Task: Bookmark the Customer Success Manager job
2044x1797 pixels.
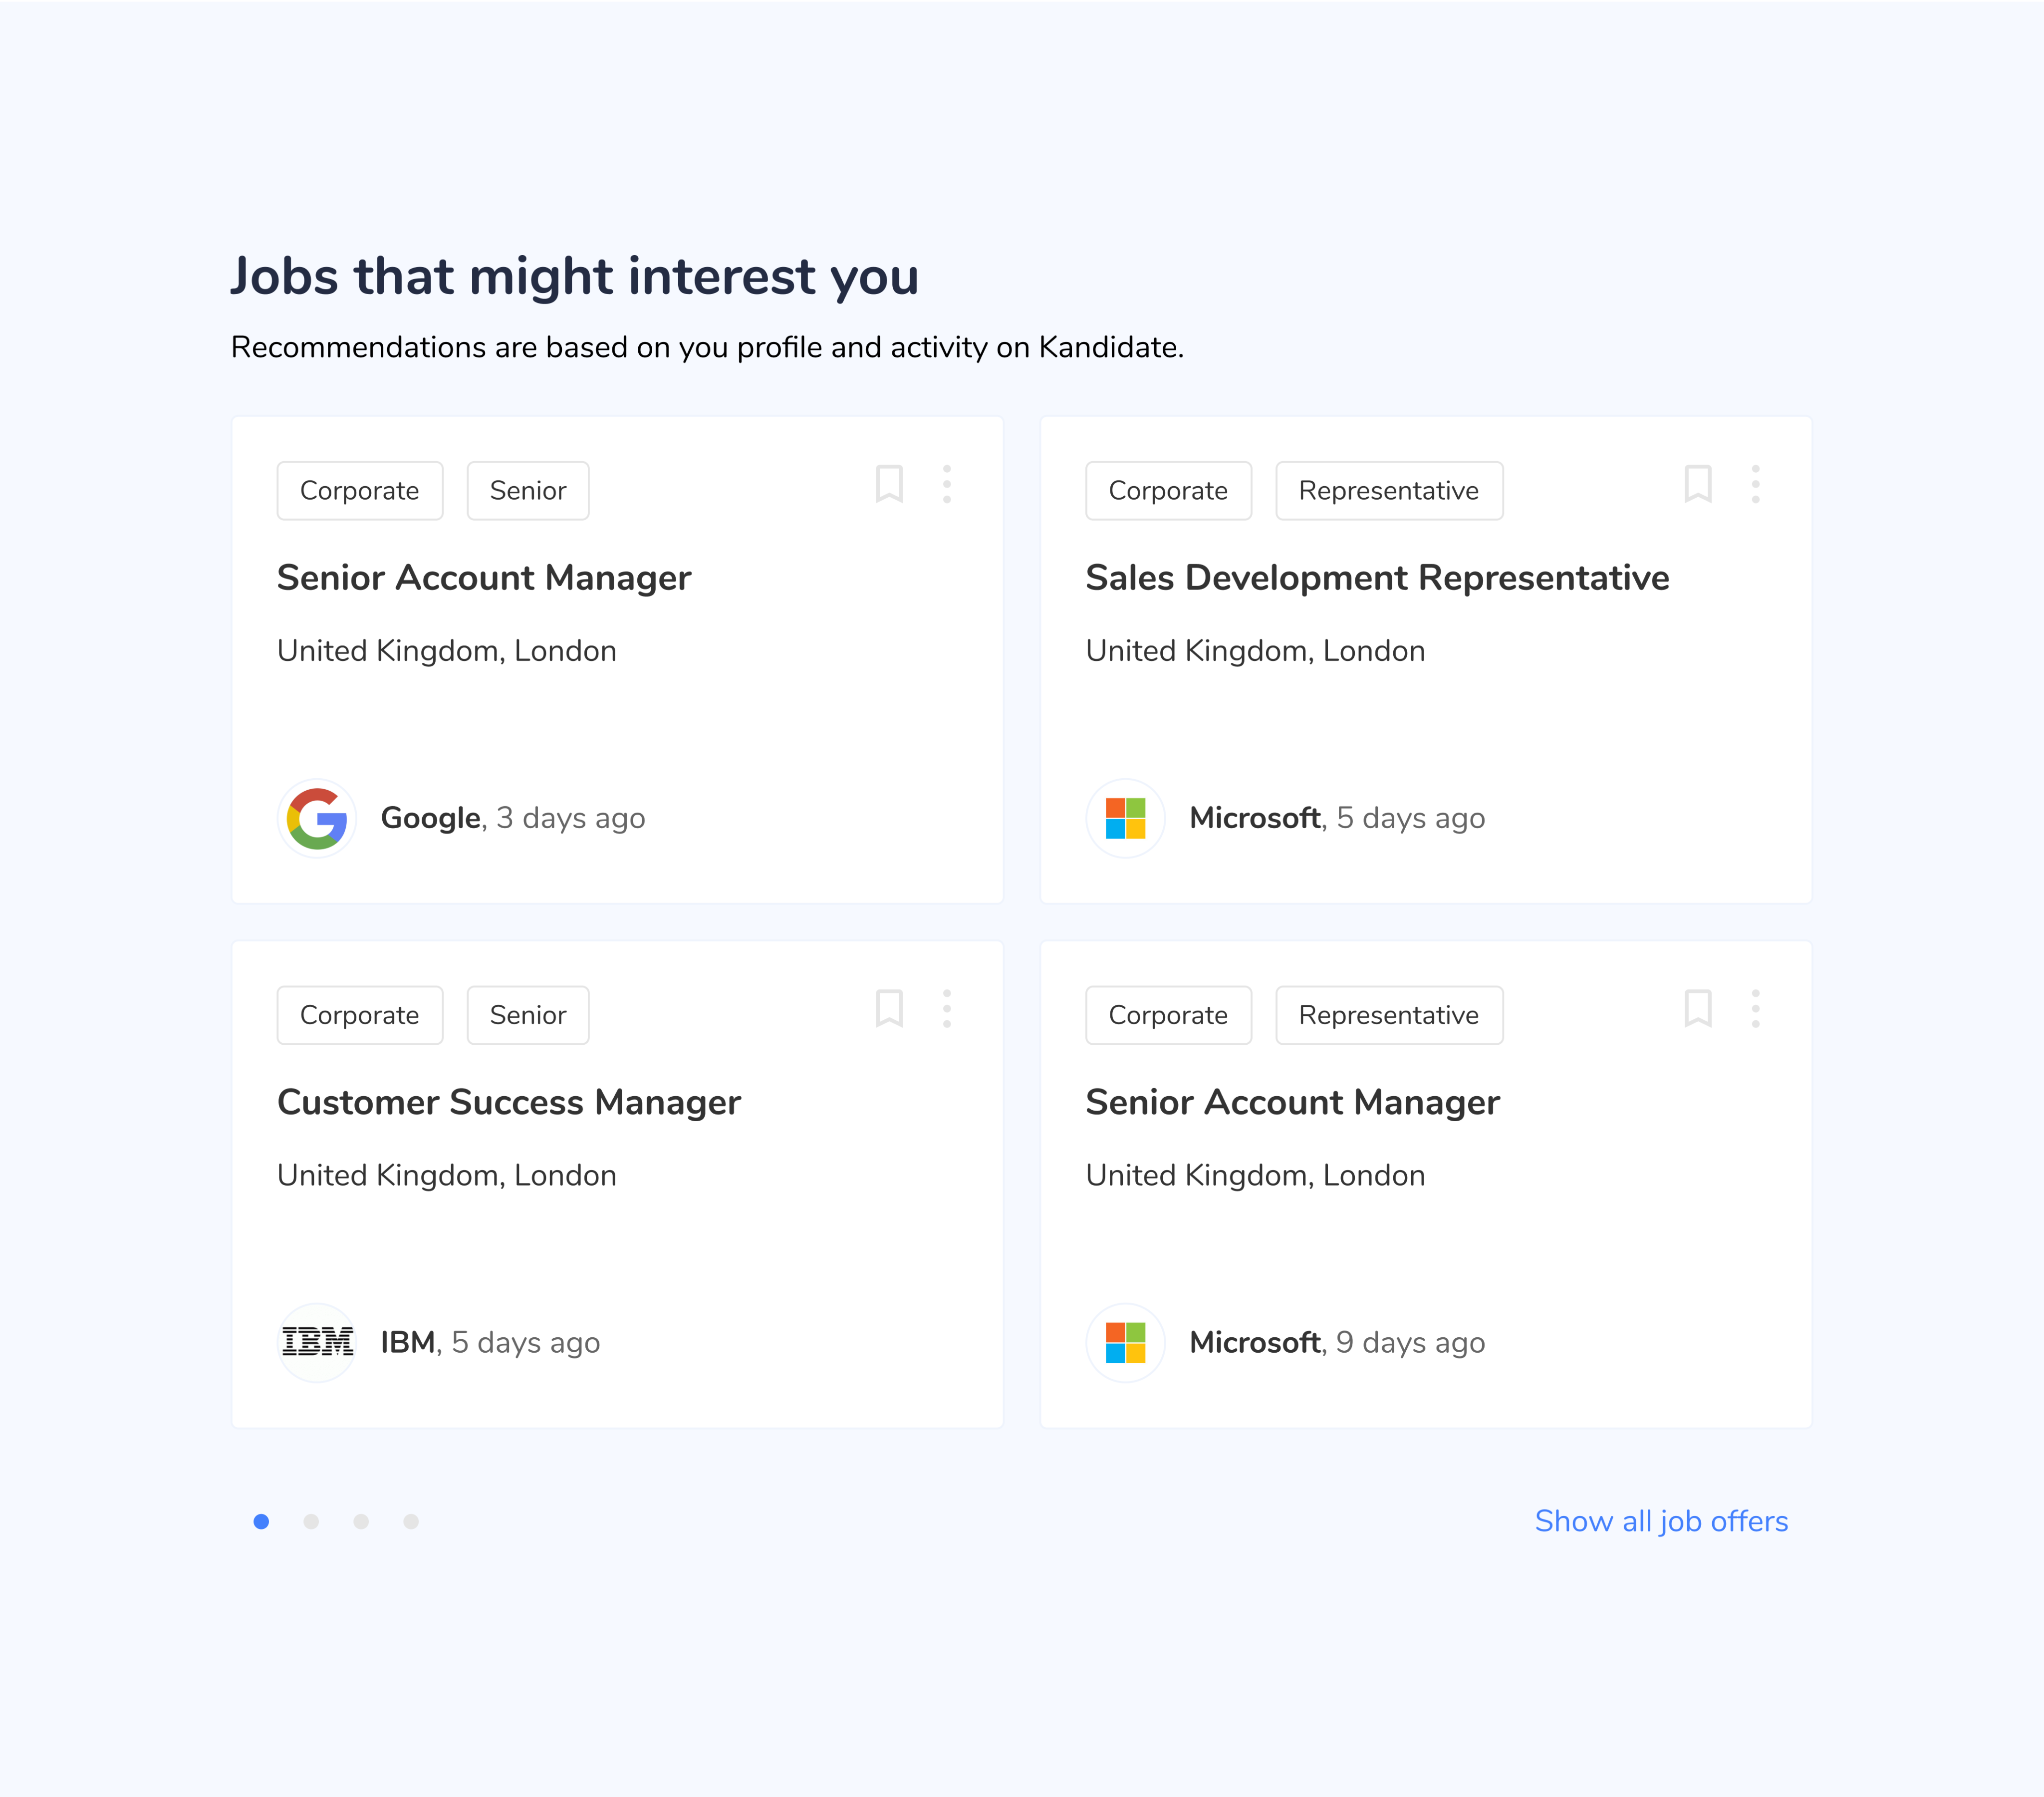Action: pos(889,1008)
